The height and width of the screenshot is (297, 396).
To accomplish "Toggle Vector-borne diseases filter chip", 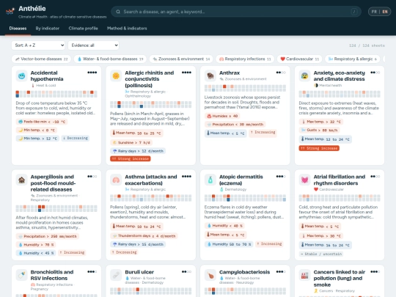I will click(x=41, y=59).
